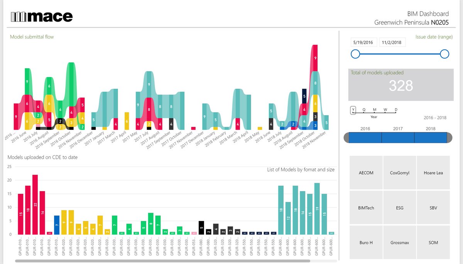Click the right handle of the issue date slider
Image resolution: width=463 pixels, height=264 pixels.
coord(444,54)
